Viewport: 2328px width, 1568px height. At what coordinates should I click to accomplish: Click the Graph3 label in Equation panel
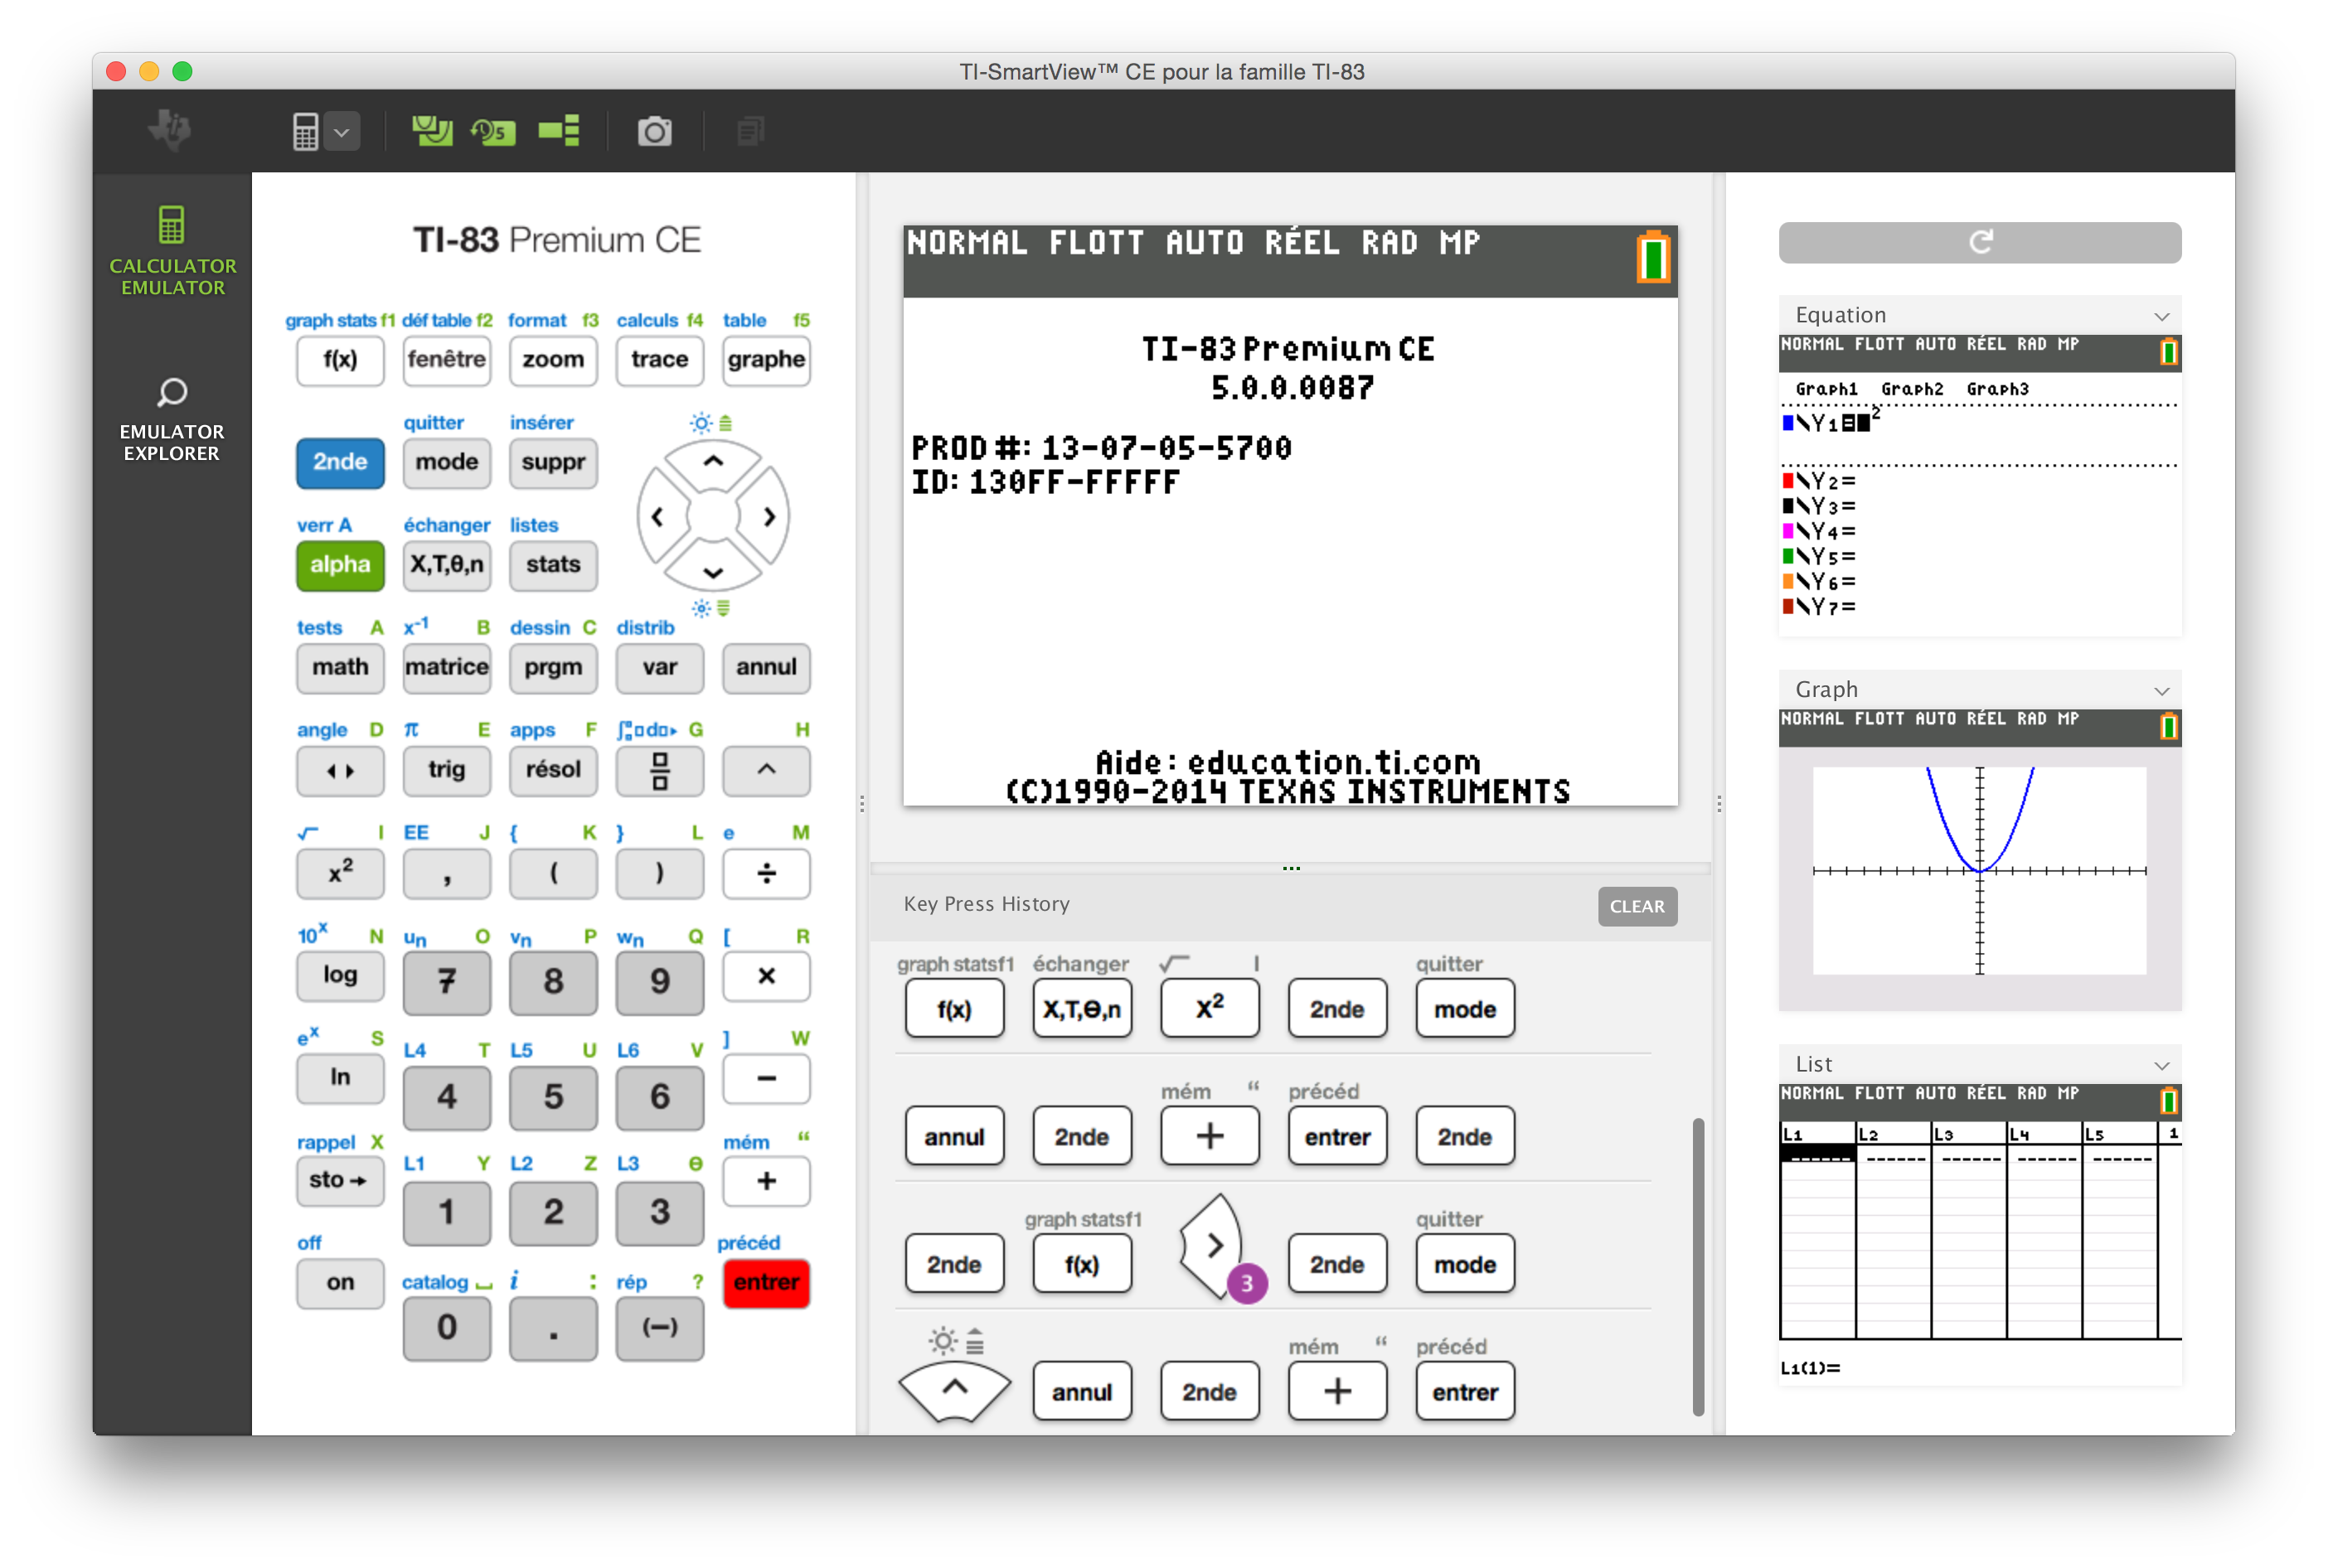tap(1997, 389)
